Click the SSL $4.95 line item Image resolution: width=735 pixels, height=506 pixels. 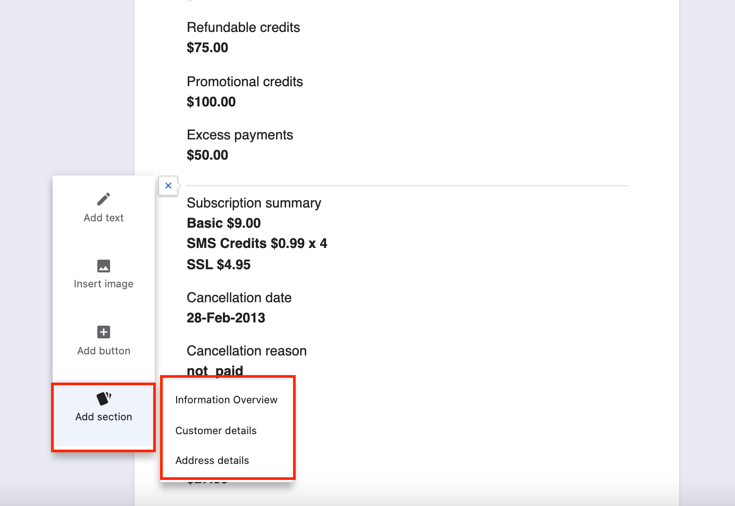tap(219, 265)
